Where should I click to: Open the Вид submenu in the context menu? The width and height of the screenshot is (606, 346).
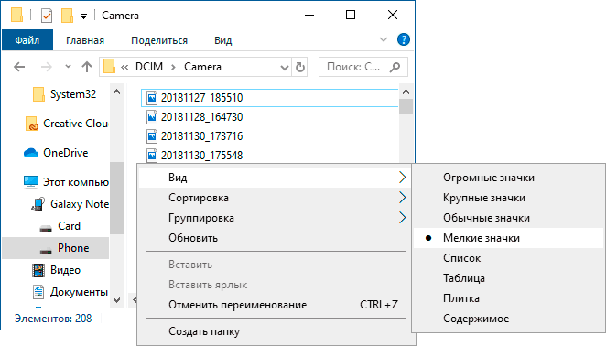pos(275,178)
